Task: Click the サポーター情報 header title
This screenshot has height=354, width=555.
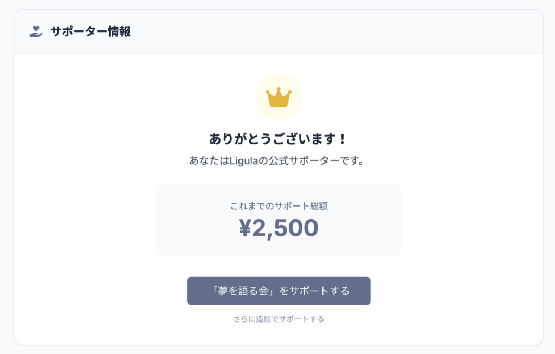Action: (91, 31)
